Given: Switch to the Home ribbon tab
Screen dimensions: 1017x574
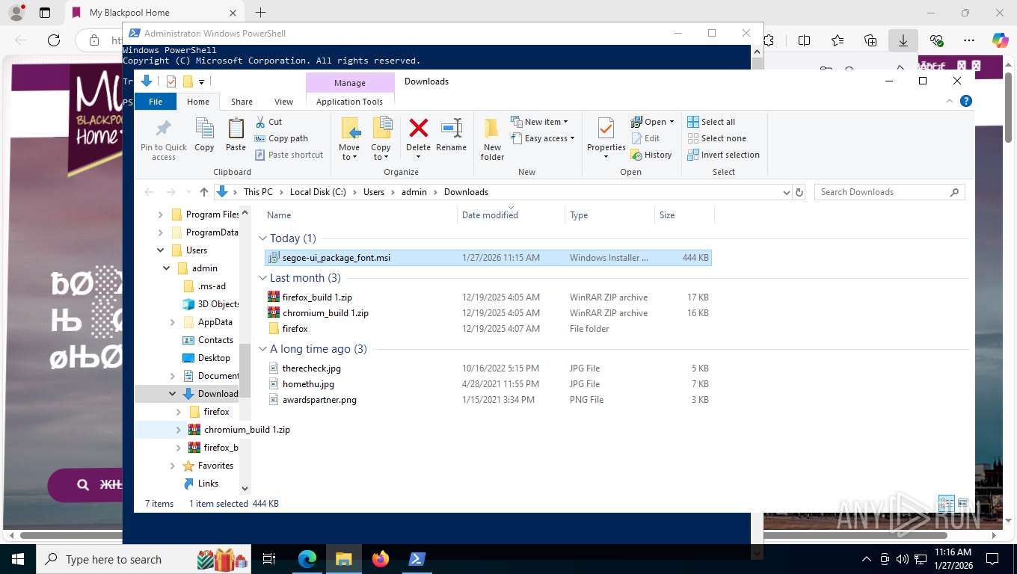Looking at the screenshot, I should (x=198, y=102).
